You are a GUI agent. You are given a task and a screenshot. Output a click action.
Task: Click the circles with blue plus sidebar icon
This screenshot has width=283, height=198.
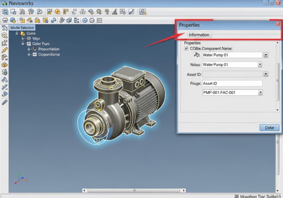pos(4,72)
